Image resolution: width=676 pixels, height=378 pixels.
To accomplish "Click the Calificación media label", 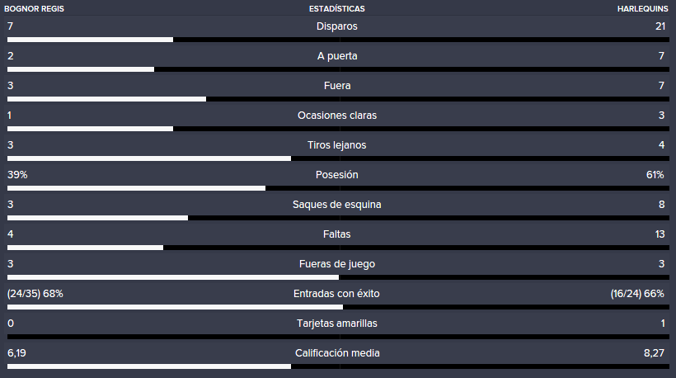I will (x=337, y=353).
